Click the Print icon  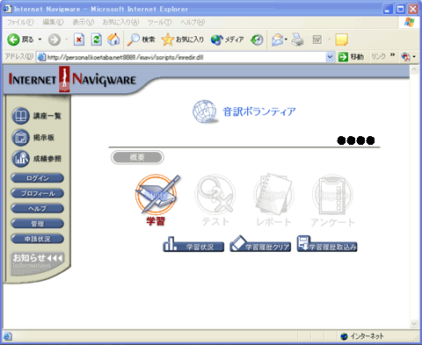[x=297, y=40]
